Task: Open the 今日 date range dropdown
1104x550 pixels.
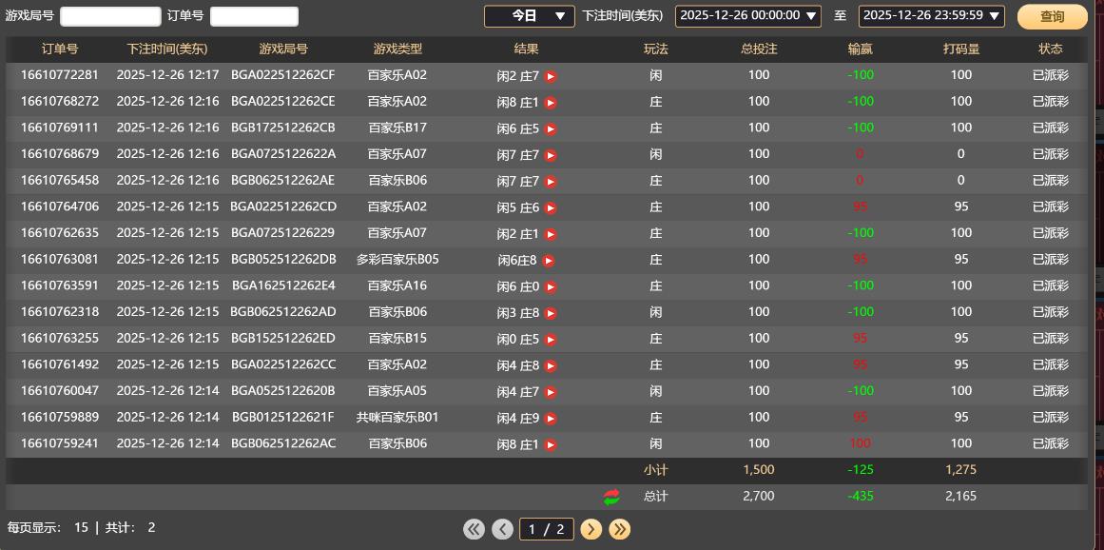Action: pos(529,16)
